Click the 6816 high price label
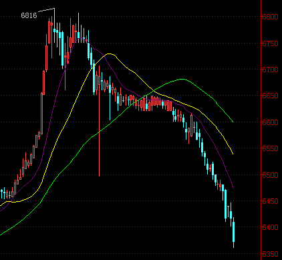This screenshot has width=282, height=260. pos(29,15)
